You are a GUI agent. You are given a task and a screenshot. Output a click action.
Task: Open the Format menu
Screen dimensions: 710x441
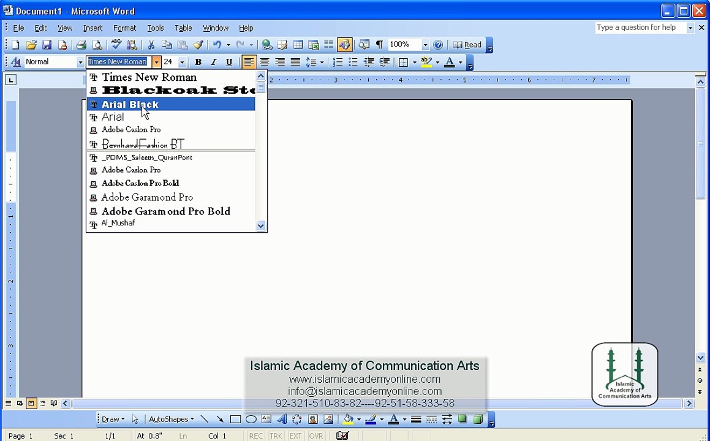click(x=124, y=28)
